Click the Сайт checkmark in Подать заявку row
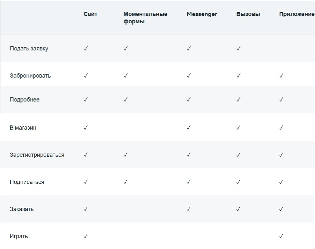Viewport: 315px width, 249px height. (x=86, y=49)
